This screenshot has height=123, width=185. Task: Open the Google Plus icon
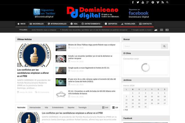coord(148,2)
